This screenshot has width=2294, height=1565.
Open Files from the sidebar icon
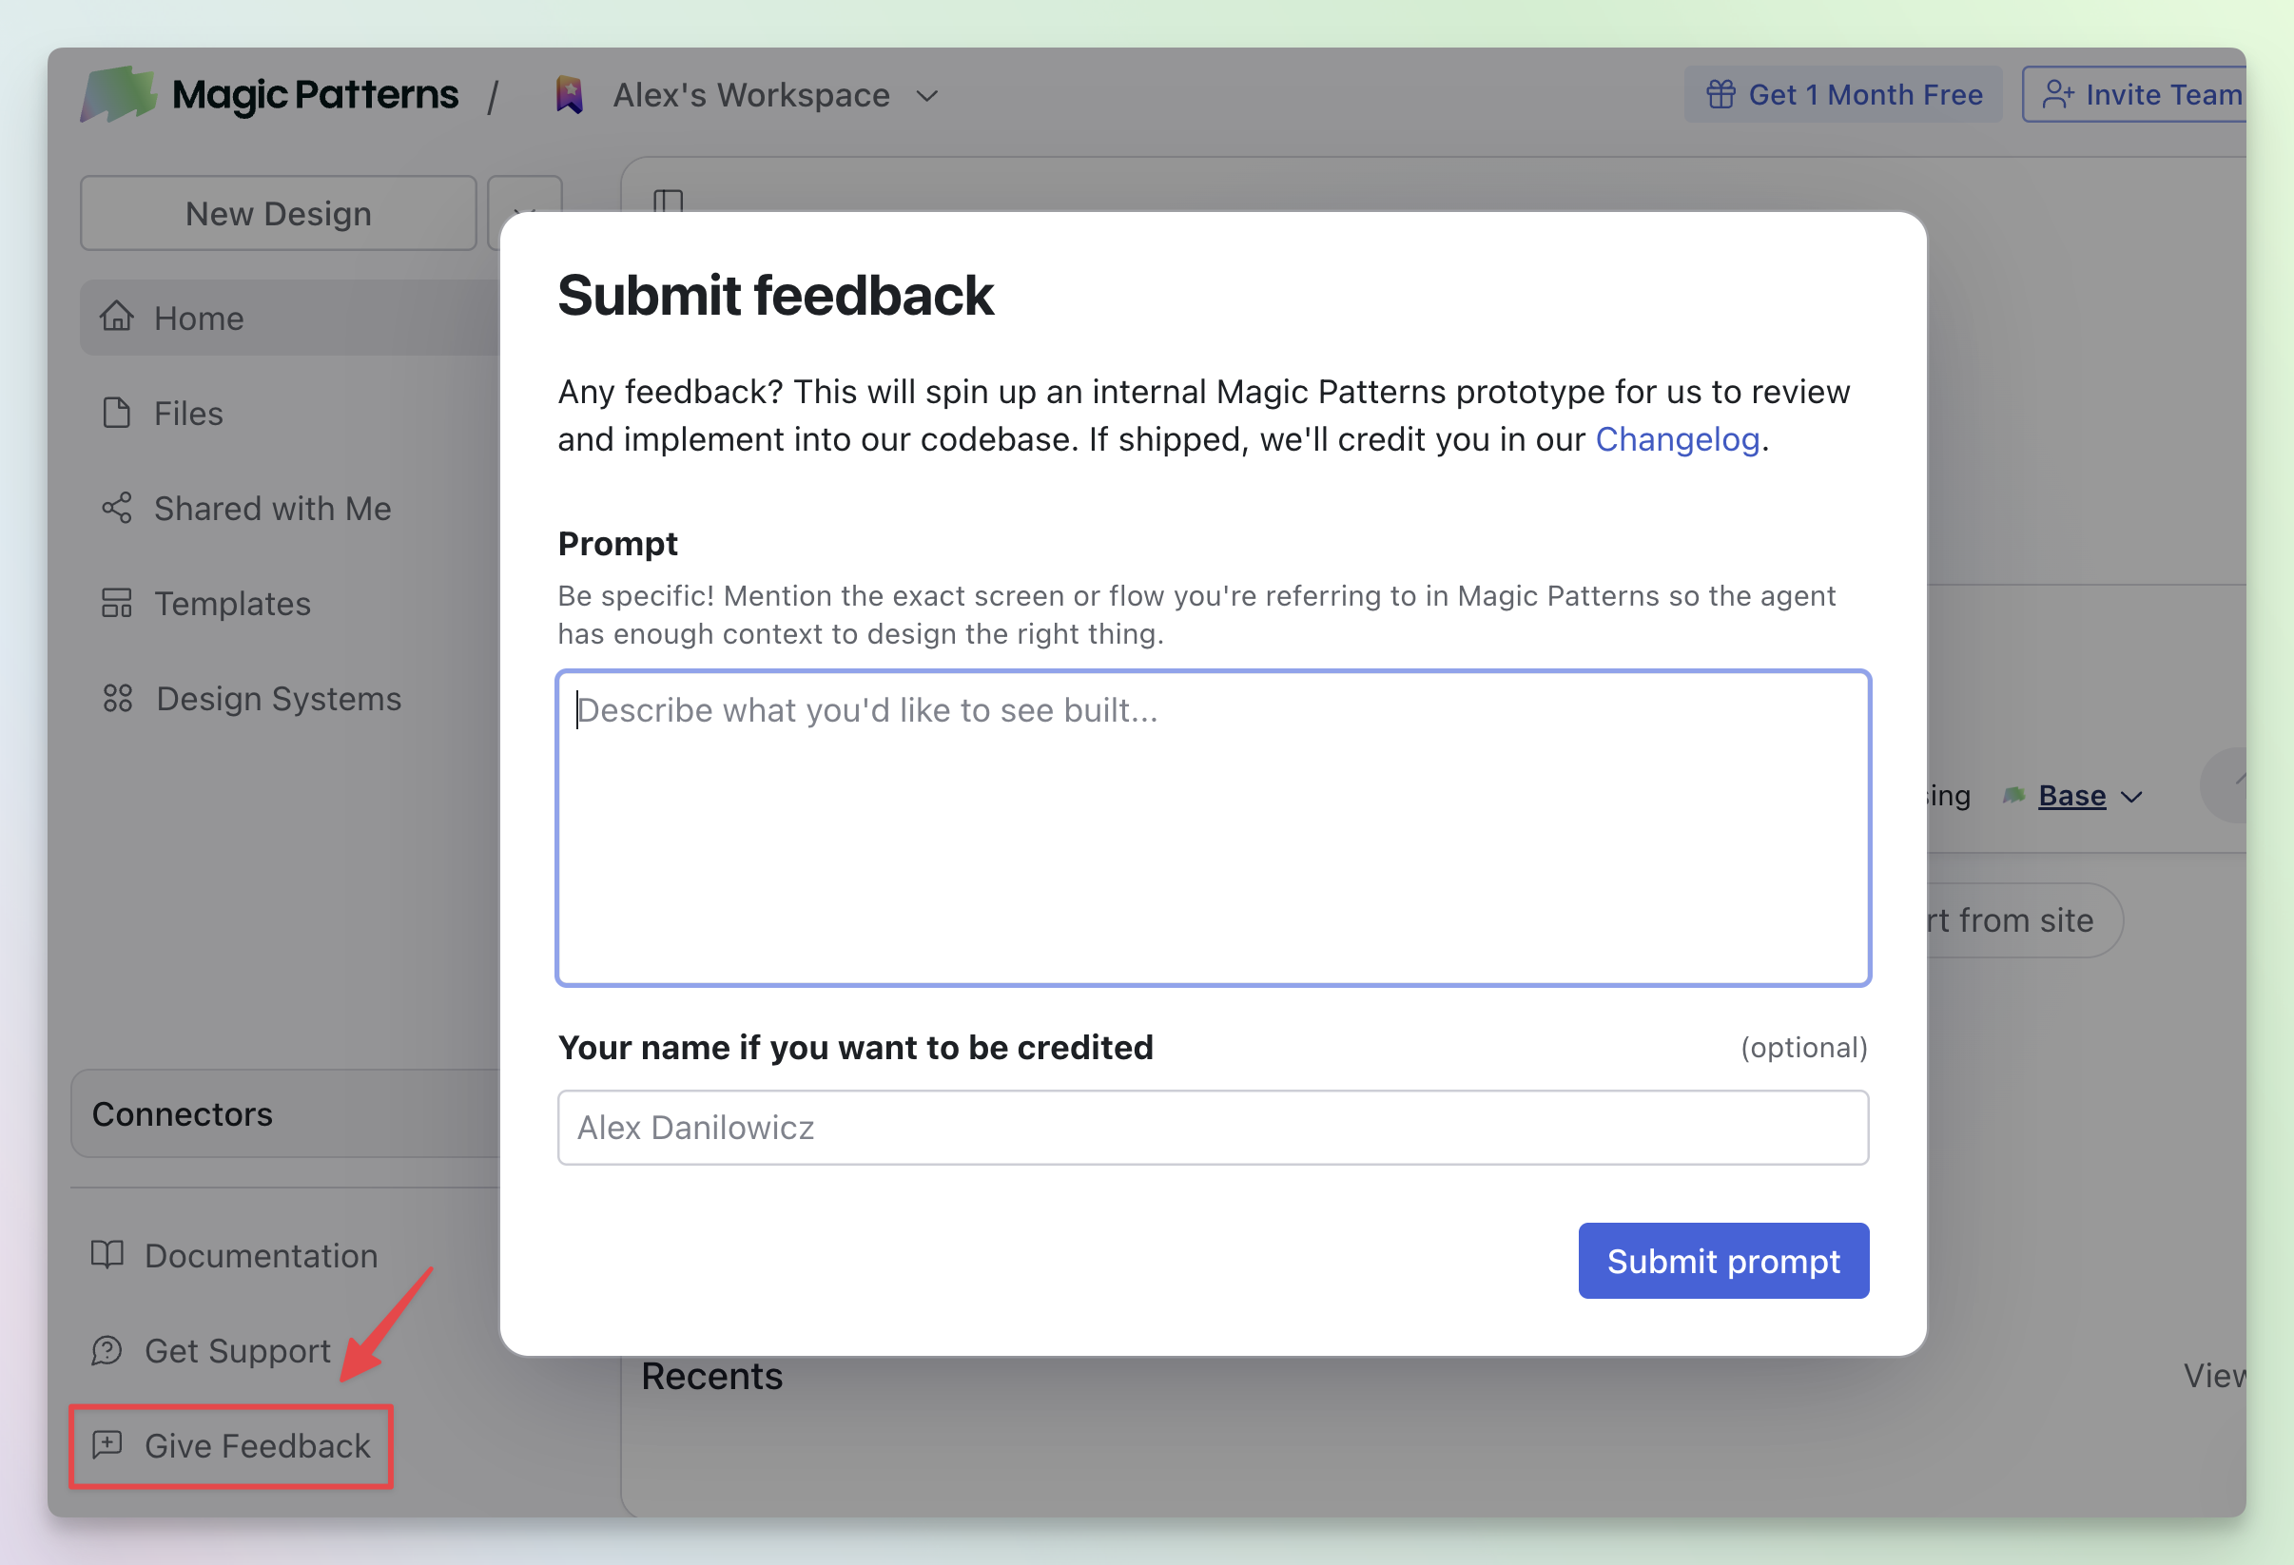click(116, 413)
